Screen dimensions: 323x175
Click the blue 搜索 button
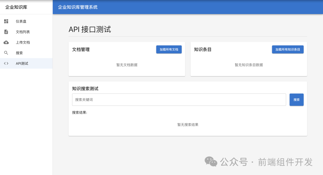point(297,100)
